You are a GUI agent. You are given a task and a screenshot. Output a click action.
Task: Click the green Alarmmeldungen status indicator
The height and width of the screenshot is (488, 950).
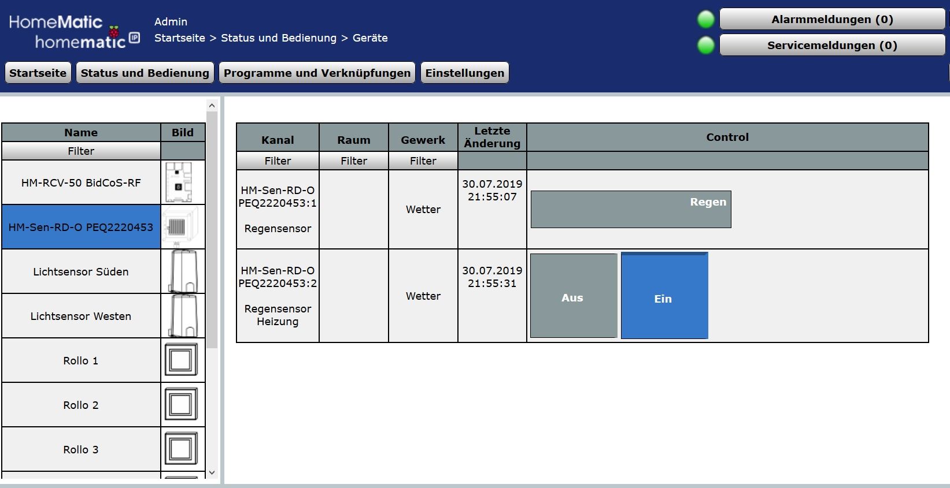point(706,20)
